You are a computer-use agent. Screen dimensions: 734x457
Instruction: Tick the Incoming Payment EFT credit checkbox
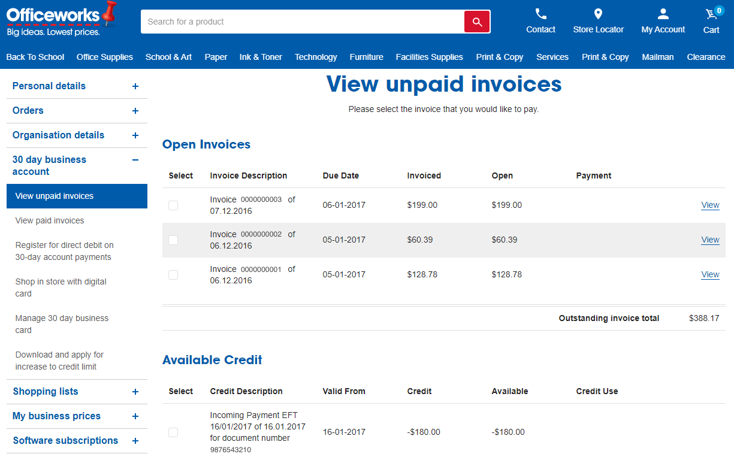click(173, 432)
